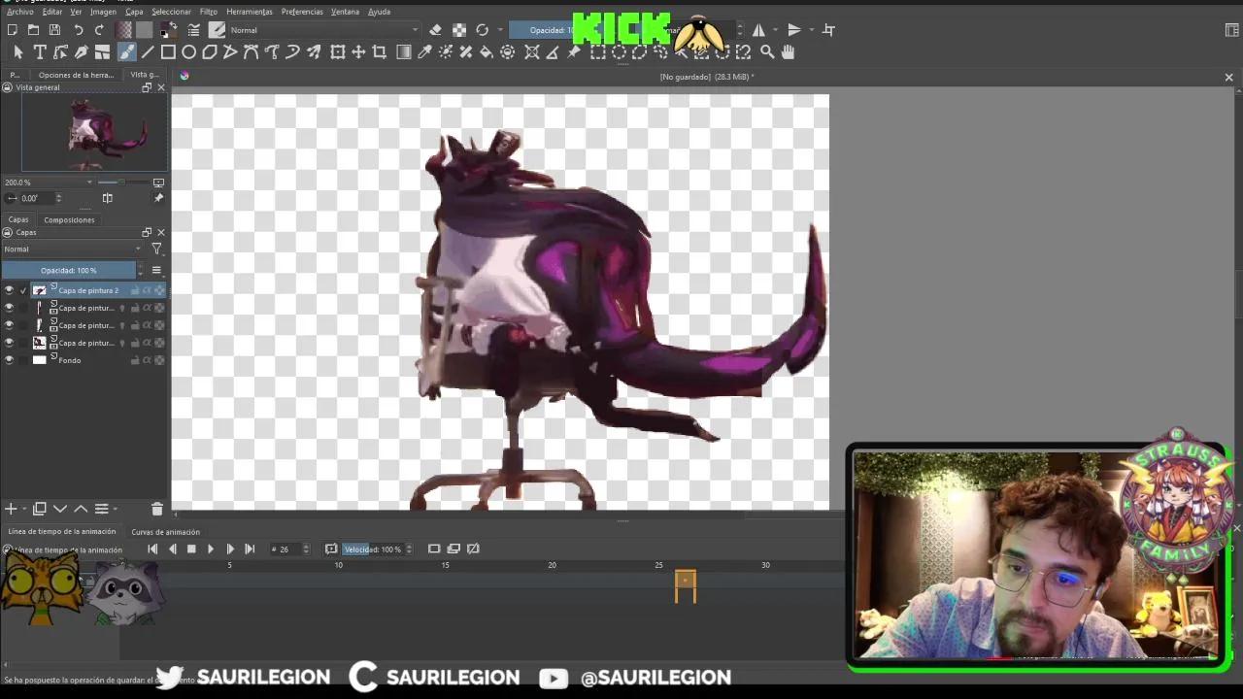
Task: Open brush blending mode Normal dropdown
Action: pyautogui.click(x=324, y=30)
